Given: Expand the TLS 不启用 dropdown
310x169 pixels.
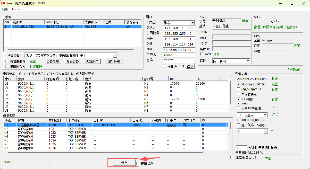Looking at the screenshot, I should coord(265,115).
